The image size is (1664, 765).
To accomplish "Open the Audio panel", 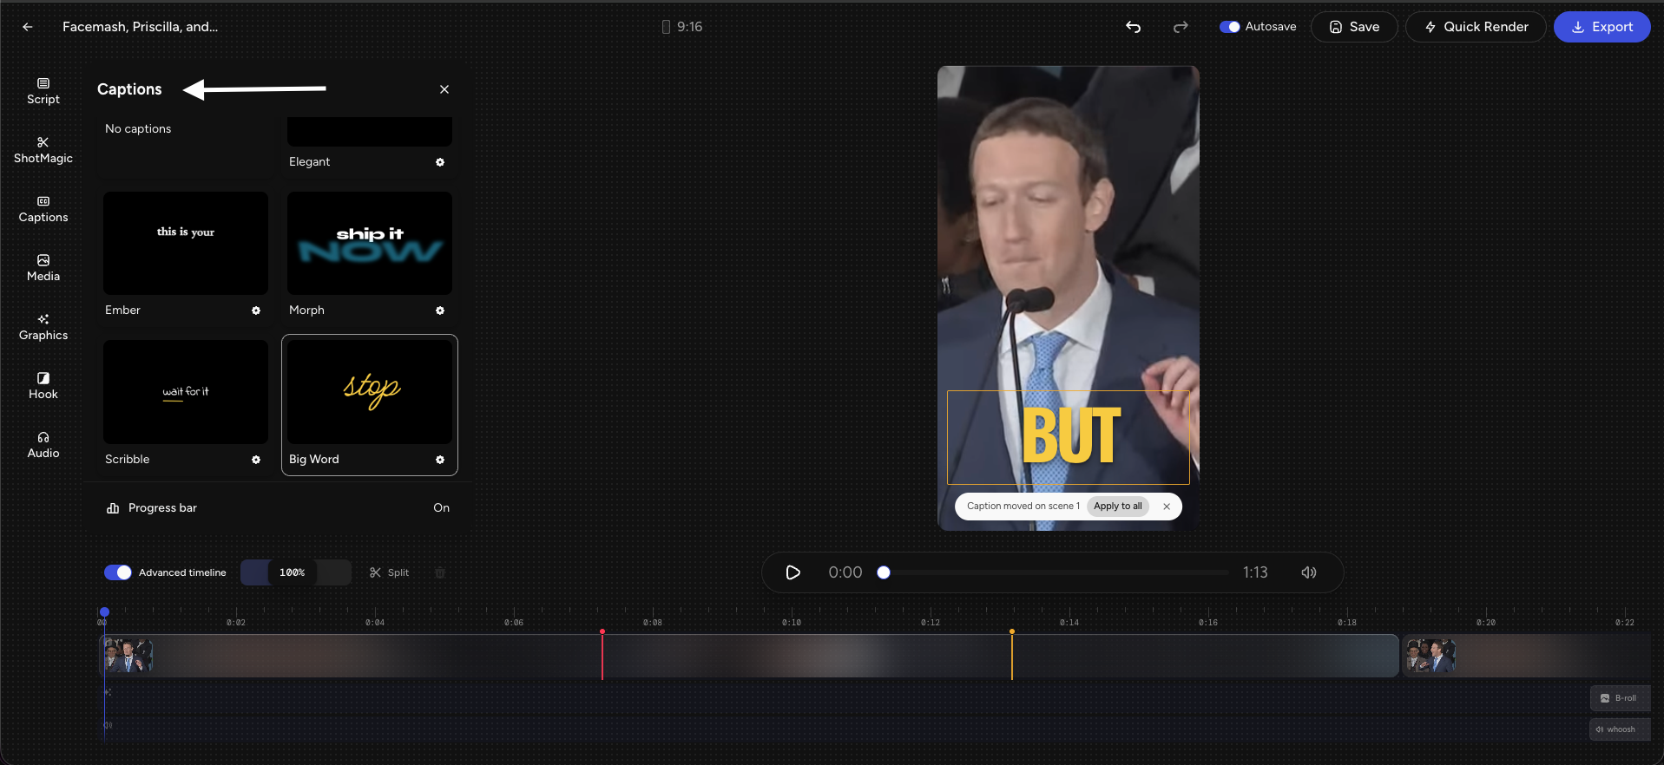I will (x=43, y=445).
